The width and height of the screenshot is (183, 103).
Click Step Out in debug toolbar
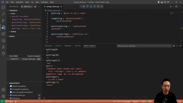[95, 6]
